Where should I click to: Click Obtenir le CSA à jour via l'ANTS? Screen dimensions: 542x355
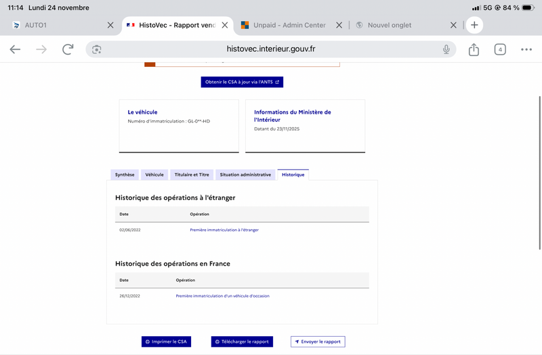click(x=242, y=82)
